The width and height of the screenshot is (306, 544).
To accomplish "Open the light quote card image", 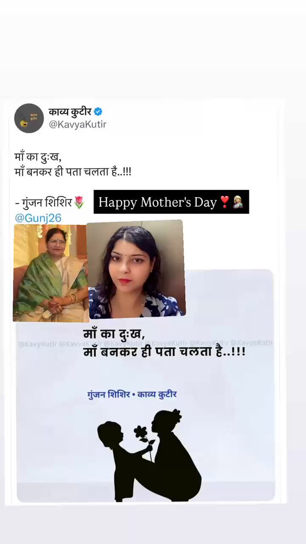I will pos(145,385).
